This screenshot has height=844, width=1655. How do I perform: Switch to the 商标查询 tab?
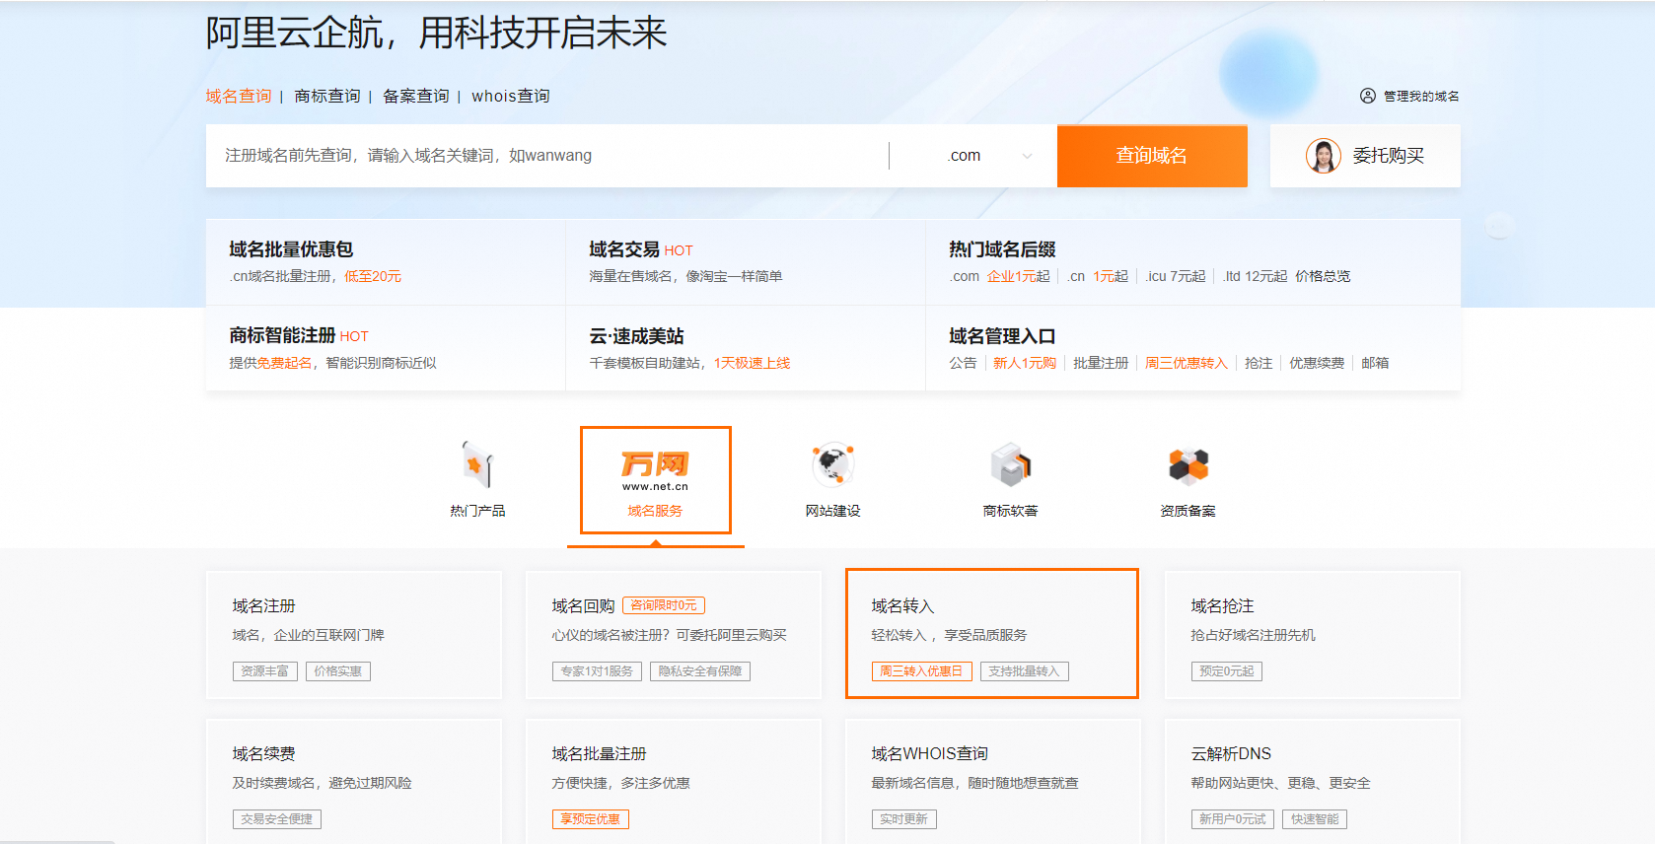[327, 96]
